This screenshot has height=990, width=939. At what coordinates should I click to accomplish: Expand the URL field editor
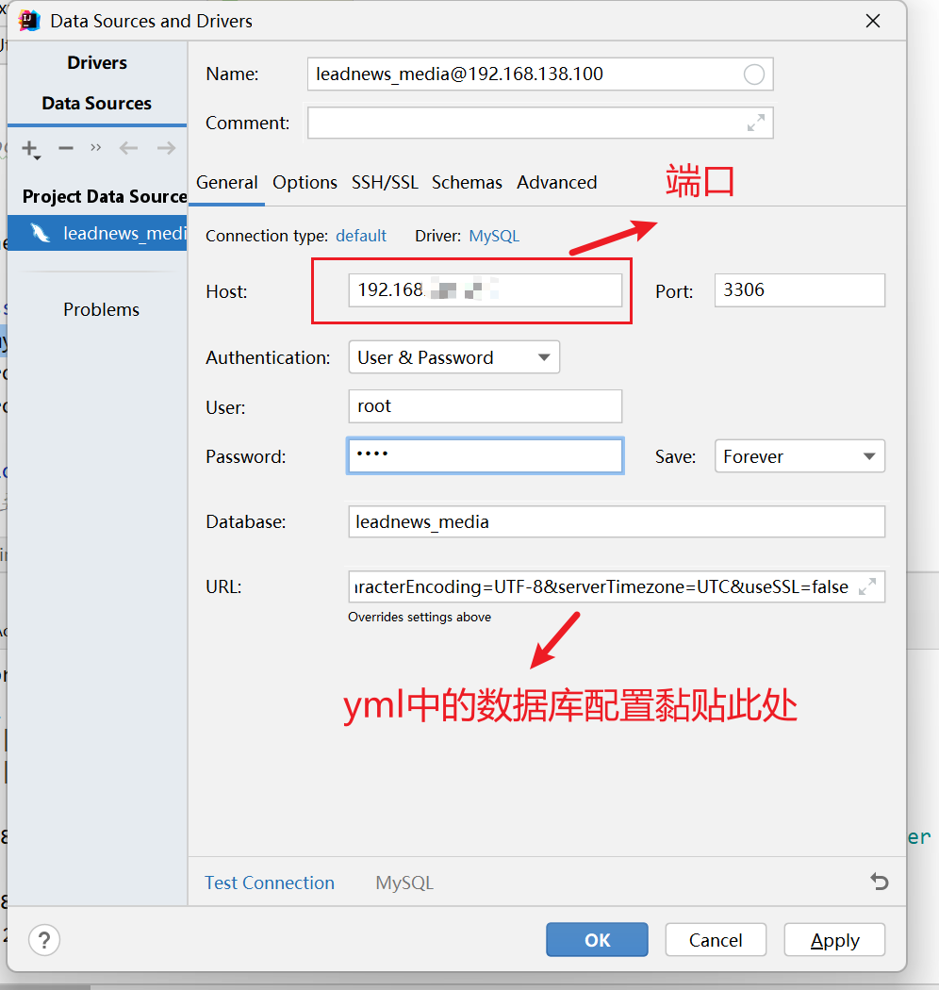pos(867,586)
